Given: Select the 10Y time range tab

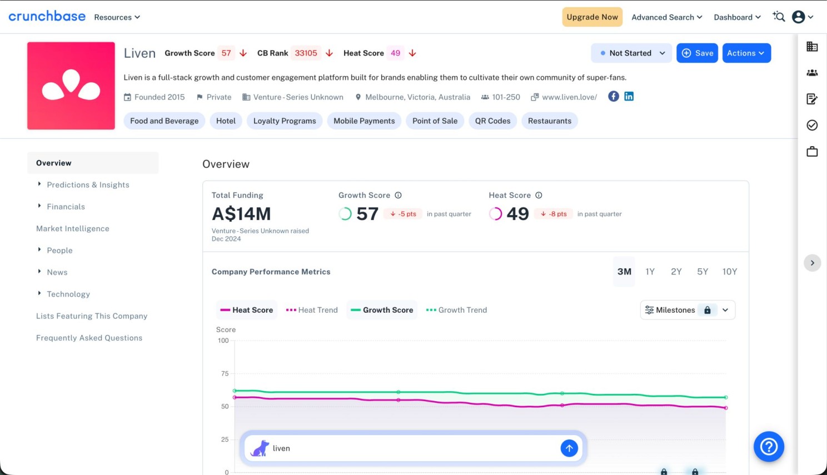Looking at the screenshot, I should point(730,272).
